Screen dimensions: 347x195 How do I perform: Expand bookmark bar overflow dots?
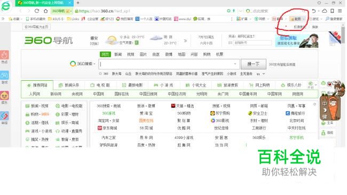[x=232, y=19]
